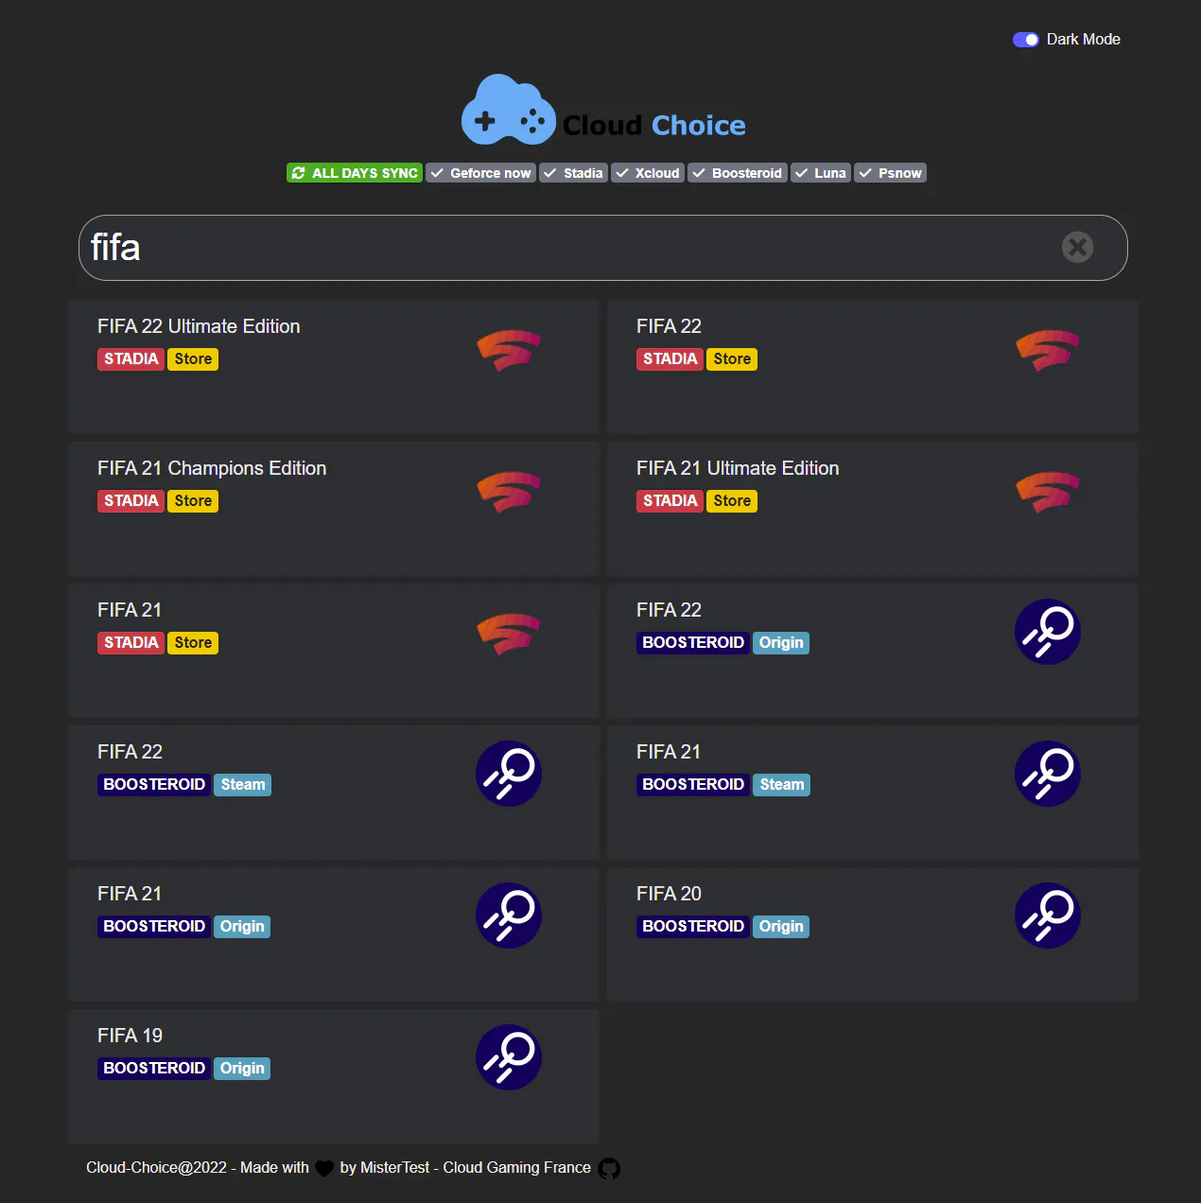Screen dimensions: 1201x1203
Task: Click Boosteroid logo on FIFA 20 card
Action: (x=1048, y=915)
